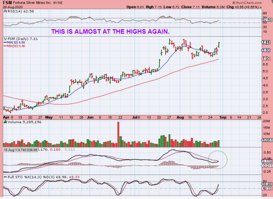The height and width of the screenshot is (199, 273).
Task: Click the Open 6.81 value
Action: coord(135,7)
